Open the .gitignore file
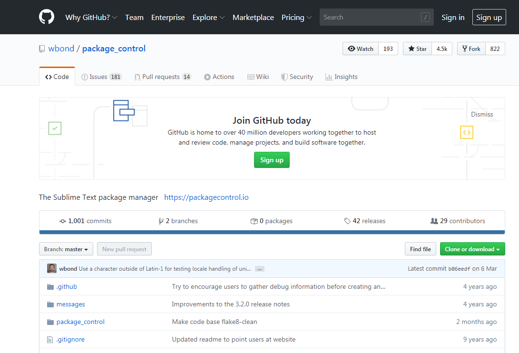This screenshot has height=353, width=519. coord(70,339)
